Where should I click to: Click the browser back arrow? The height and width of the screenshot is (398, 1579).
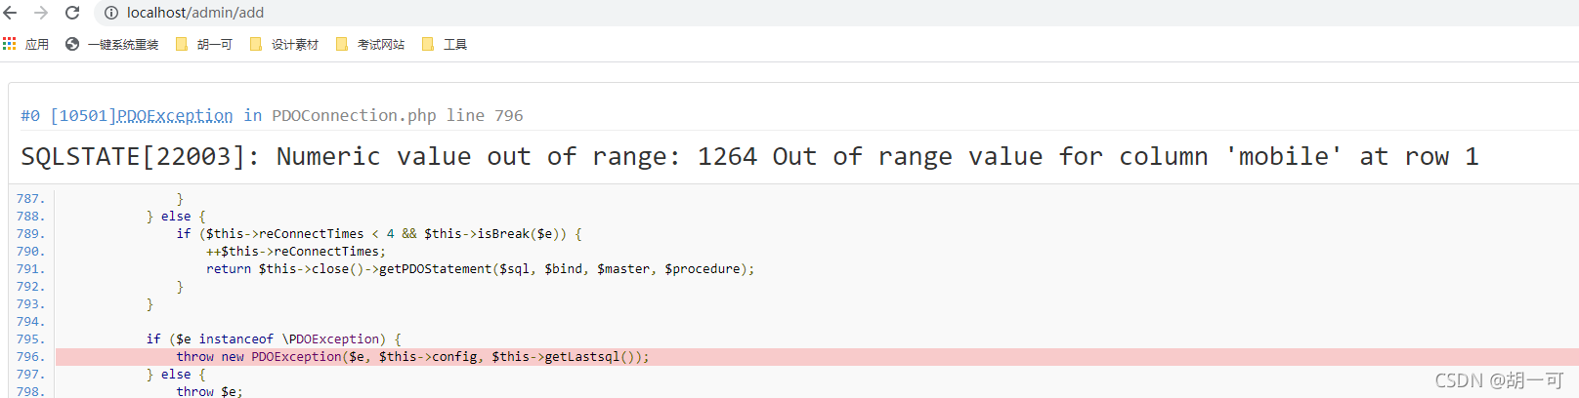(x=11, y=13)
